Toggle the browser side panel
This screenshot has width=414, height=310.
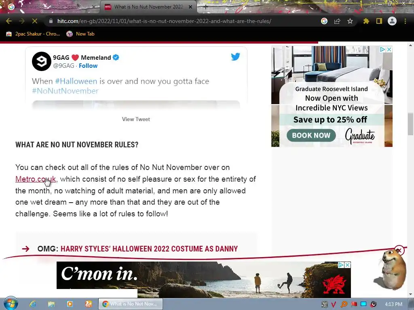point(379,21)
